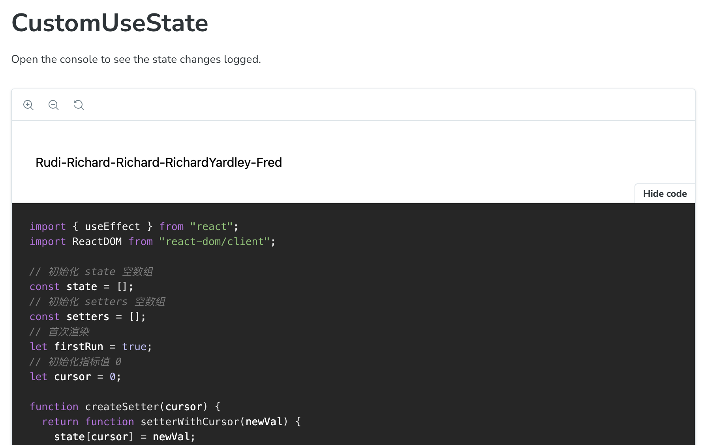Image resolution: width=702 pixels, height=445 pixels.
Task: Click the zoom in magnifier icon
Action: coord(28,105)
